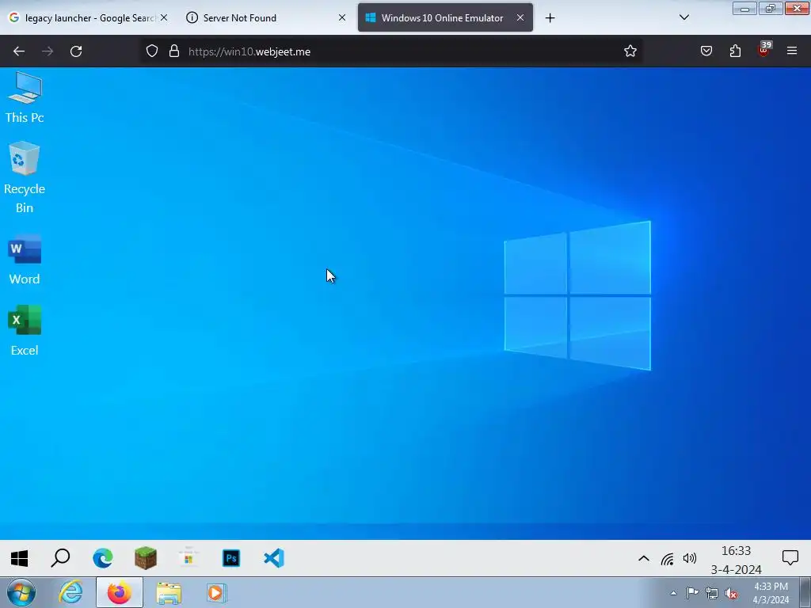811x608 pixels.
Task: Open emulated clock showing 16:33
Action: tap(736, 560)
